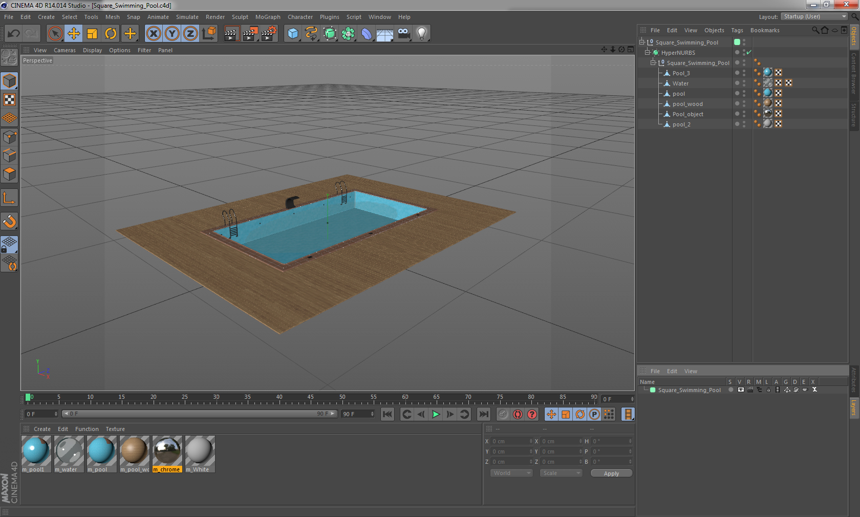
Task: Toggle visibility dots for Water object
Action: tap(744, 83)
